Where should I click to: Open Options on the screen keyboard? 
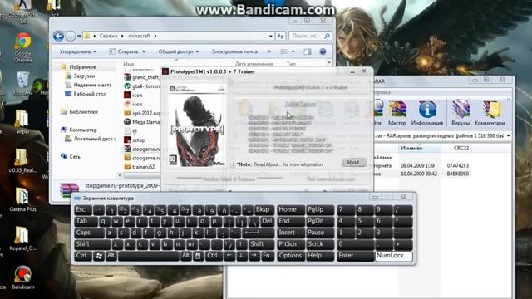(x=291, y=256)
